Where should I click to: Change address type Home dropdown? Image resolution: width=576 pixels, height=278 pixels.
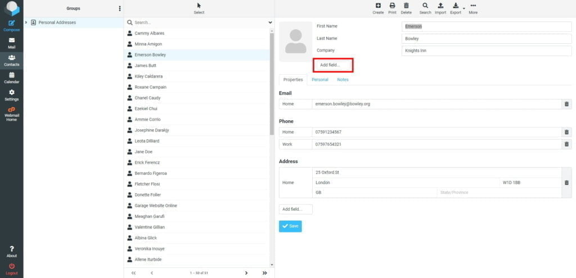coord(296,183)
